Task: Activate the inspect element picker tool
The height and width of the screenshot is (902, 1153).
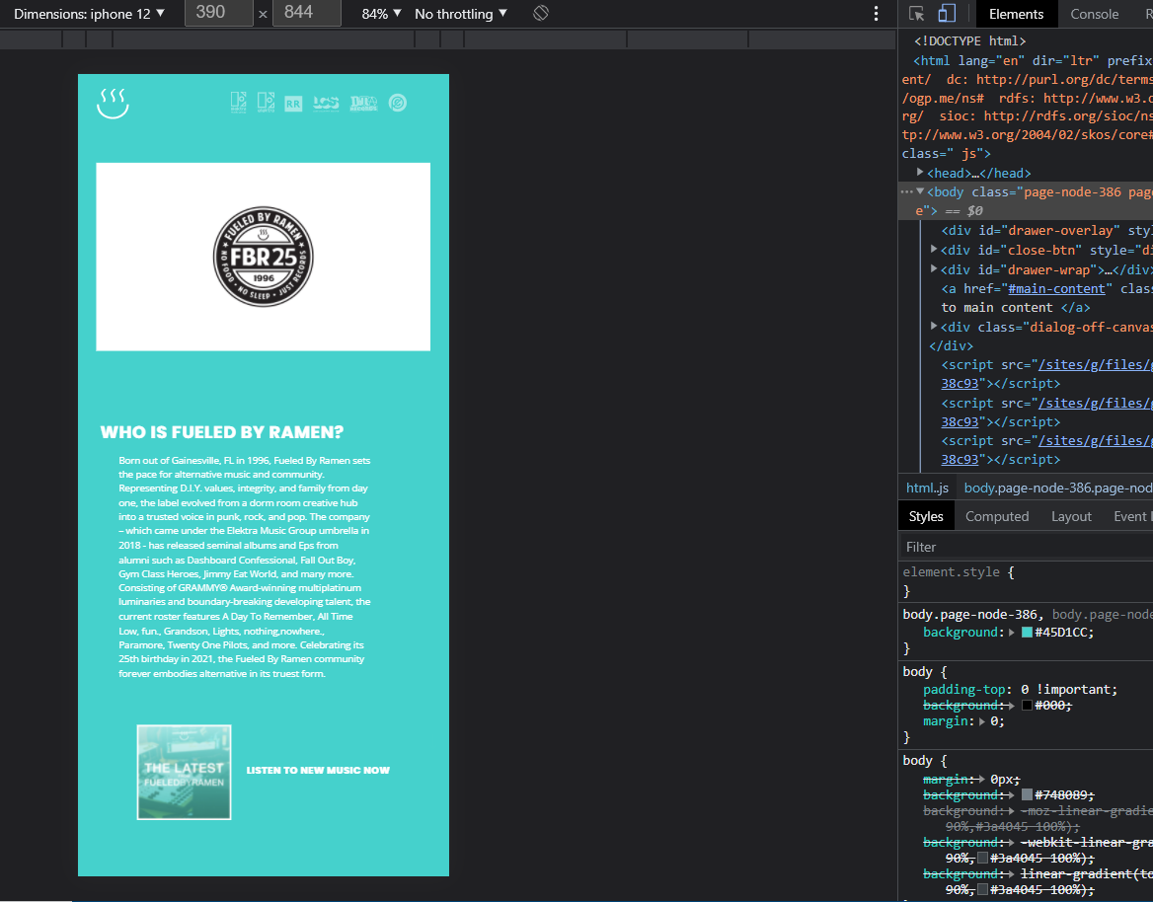Action: (916, 13)
